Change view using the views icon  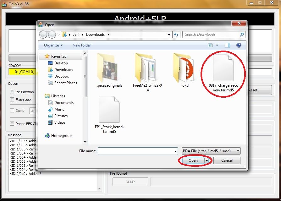pos(210,45)
